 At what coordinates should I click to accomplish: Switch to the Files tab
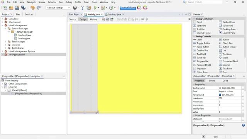pyautogui.click(x=18, y=14)
